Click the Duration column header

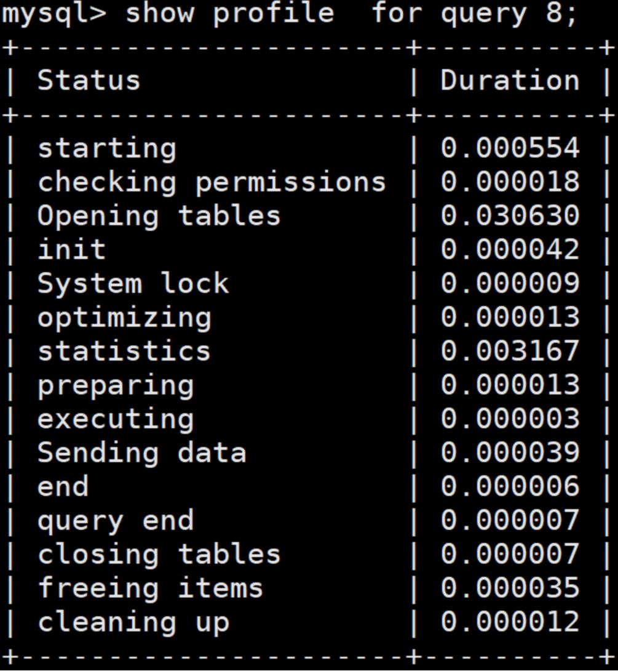coord(510,81)
